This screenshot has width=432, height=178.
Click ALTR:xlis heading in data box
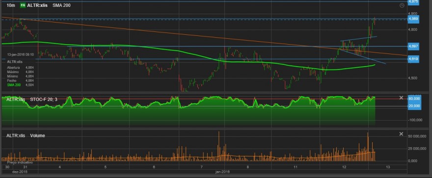point(14,62)
